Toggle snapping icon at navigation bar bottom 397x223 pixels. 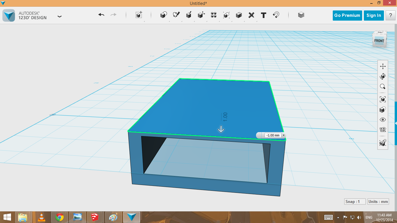tap(383, 143)
